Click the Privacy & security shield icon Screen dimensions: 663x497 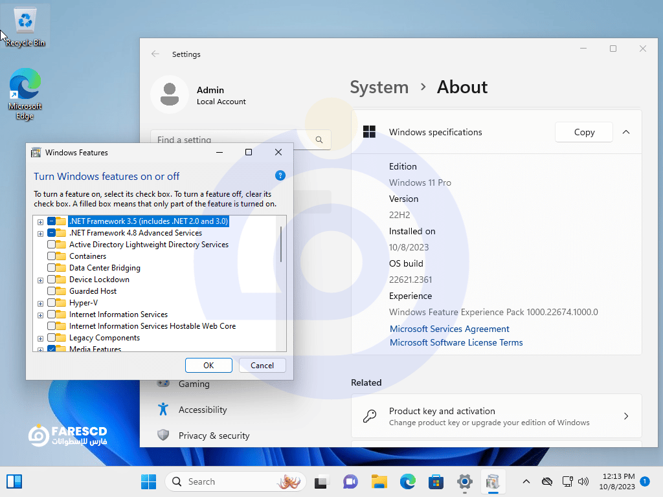(x=163, y=436)
